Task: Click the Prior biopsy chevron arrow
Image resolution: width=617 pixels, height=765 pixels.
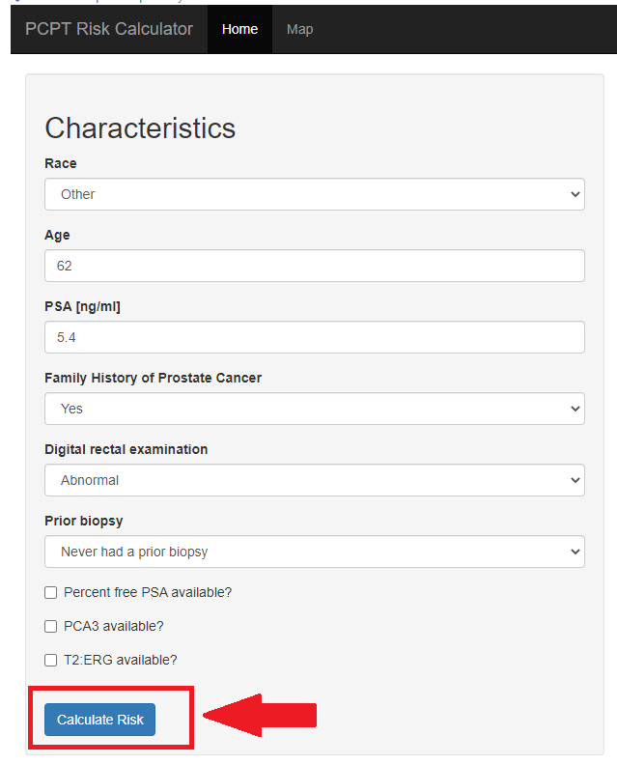Action: click(575, 552)
